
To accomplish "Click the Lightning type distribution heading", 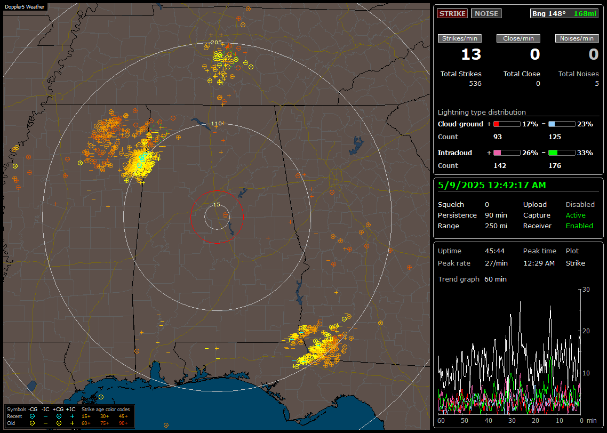I will (x=482, y=112).
